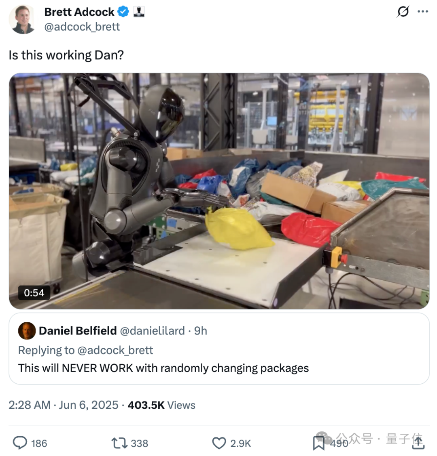Open Brett Adcock's profile picture
437x456 pixels.
coord(22,19)
